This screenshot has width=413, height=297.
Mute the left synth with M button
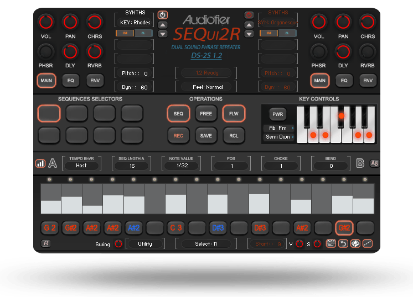click(125, 33)
